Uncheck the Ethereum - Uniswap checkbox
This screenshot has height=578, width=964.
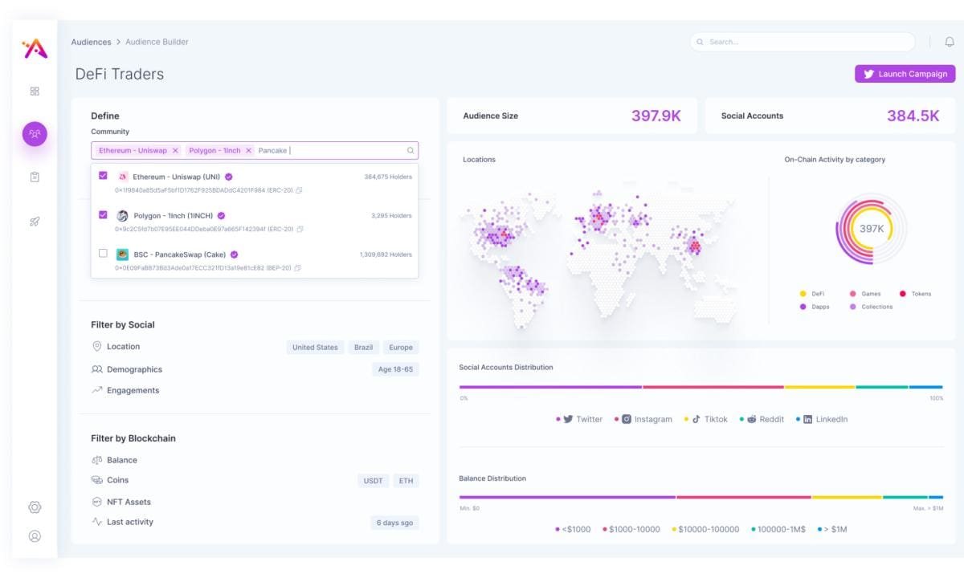click(103, 176)
